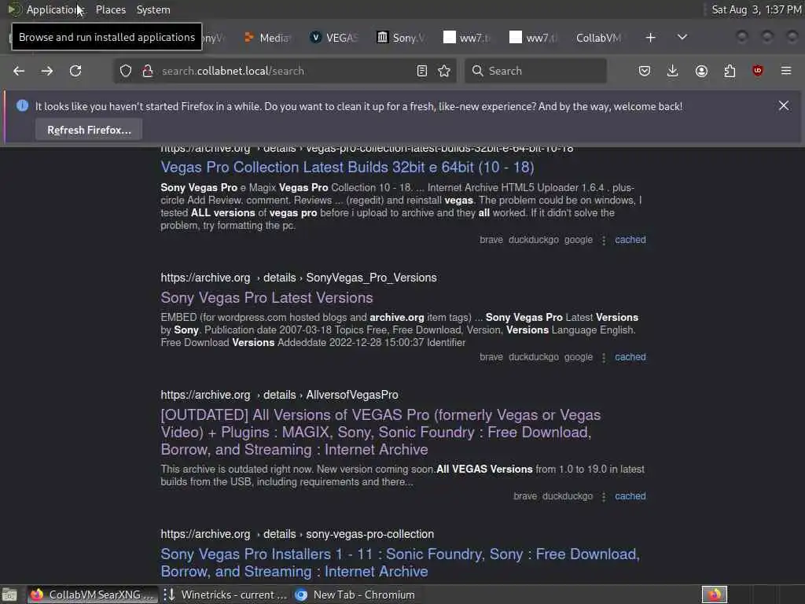Expand more options dots for OUTDATED All Versions result
805x604 pixels.
(x=604, y=497)
